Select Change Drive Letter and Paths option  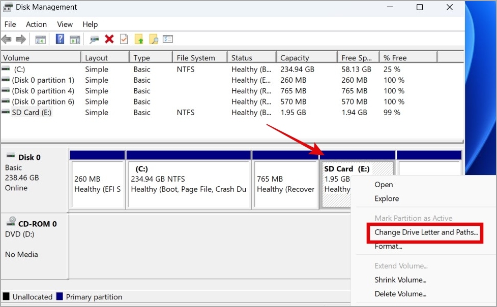[x=426, y=232]
